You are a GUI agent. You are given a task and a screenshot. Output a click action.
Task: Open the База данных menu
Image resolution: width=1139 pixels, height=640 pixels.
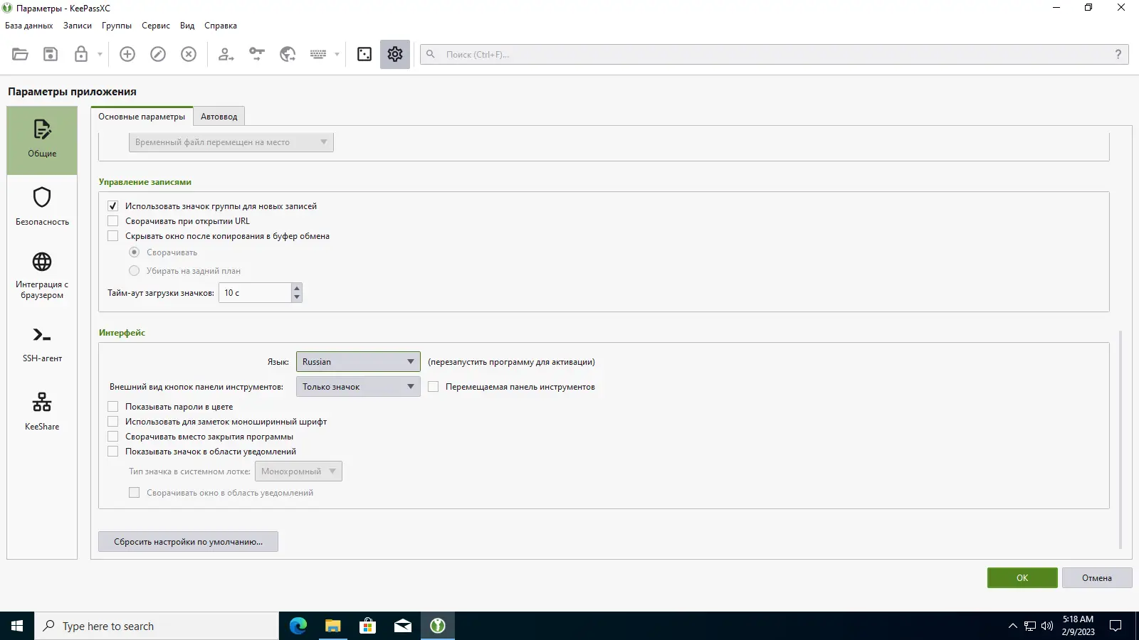[x=29, y=26]
